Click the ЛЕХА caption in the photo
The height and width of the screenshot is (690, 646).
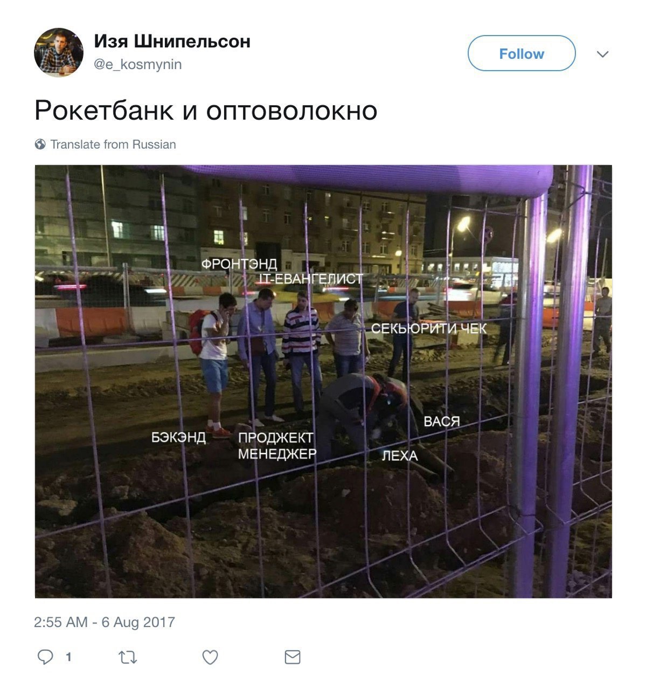[x=400, y=456]
